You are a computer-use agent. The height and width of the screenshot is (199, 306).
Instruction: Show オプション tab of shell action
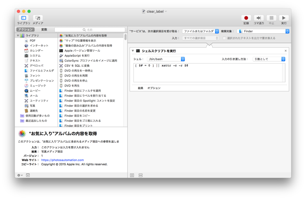coord(154,88)
